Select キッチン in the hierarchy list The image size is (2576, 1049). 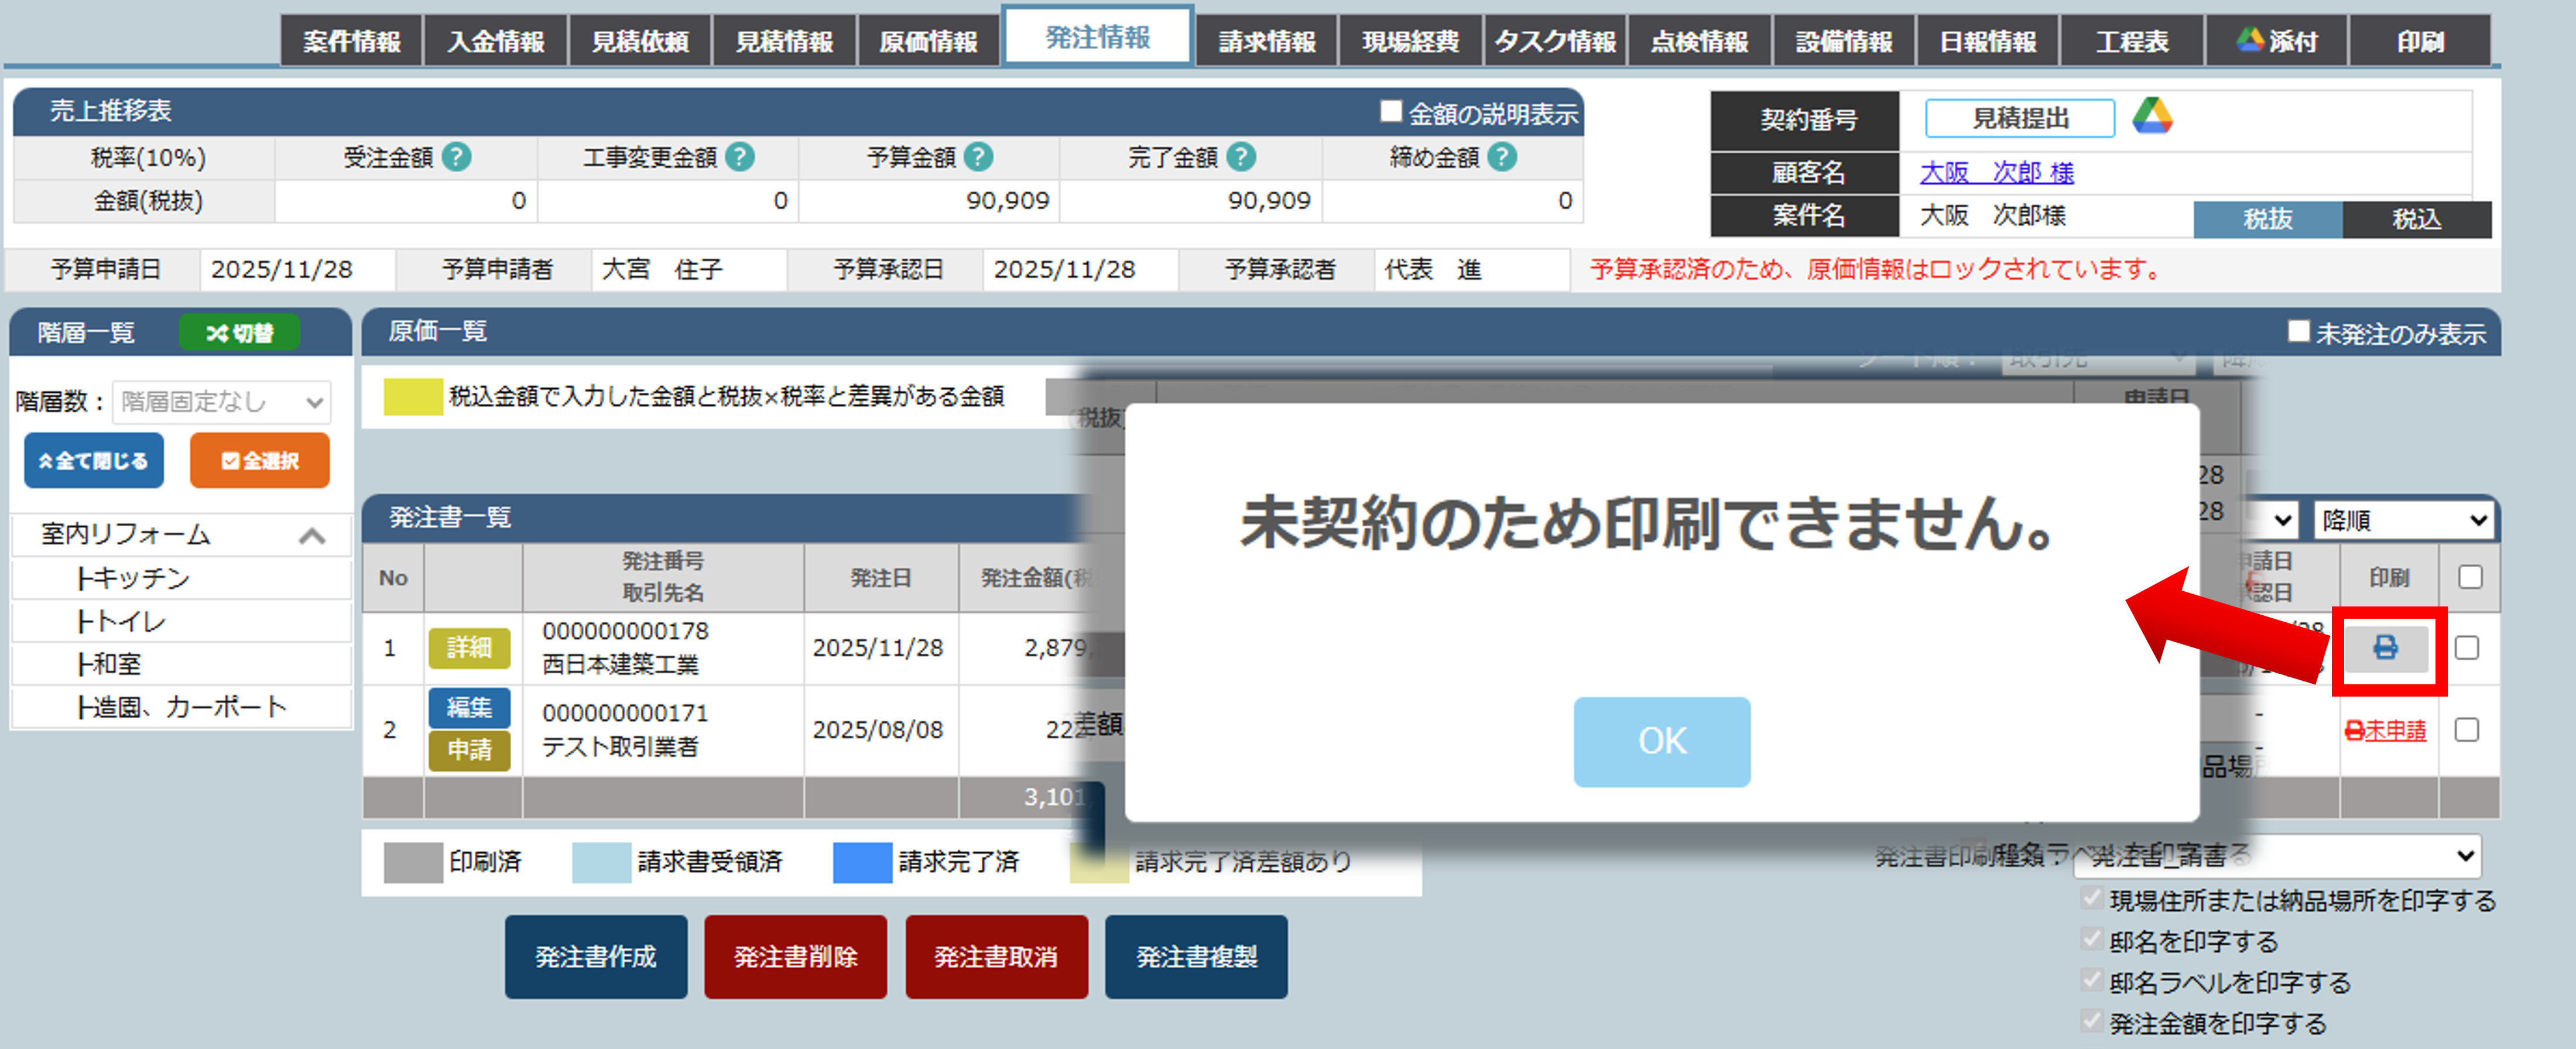[133, 578]
